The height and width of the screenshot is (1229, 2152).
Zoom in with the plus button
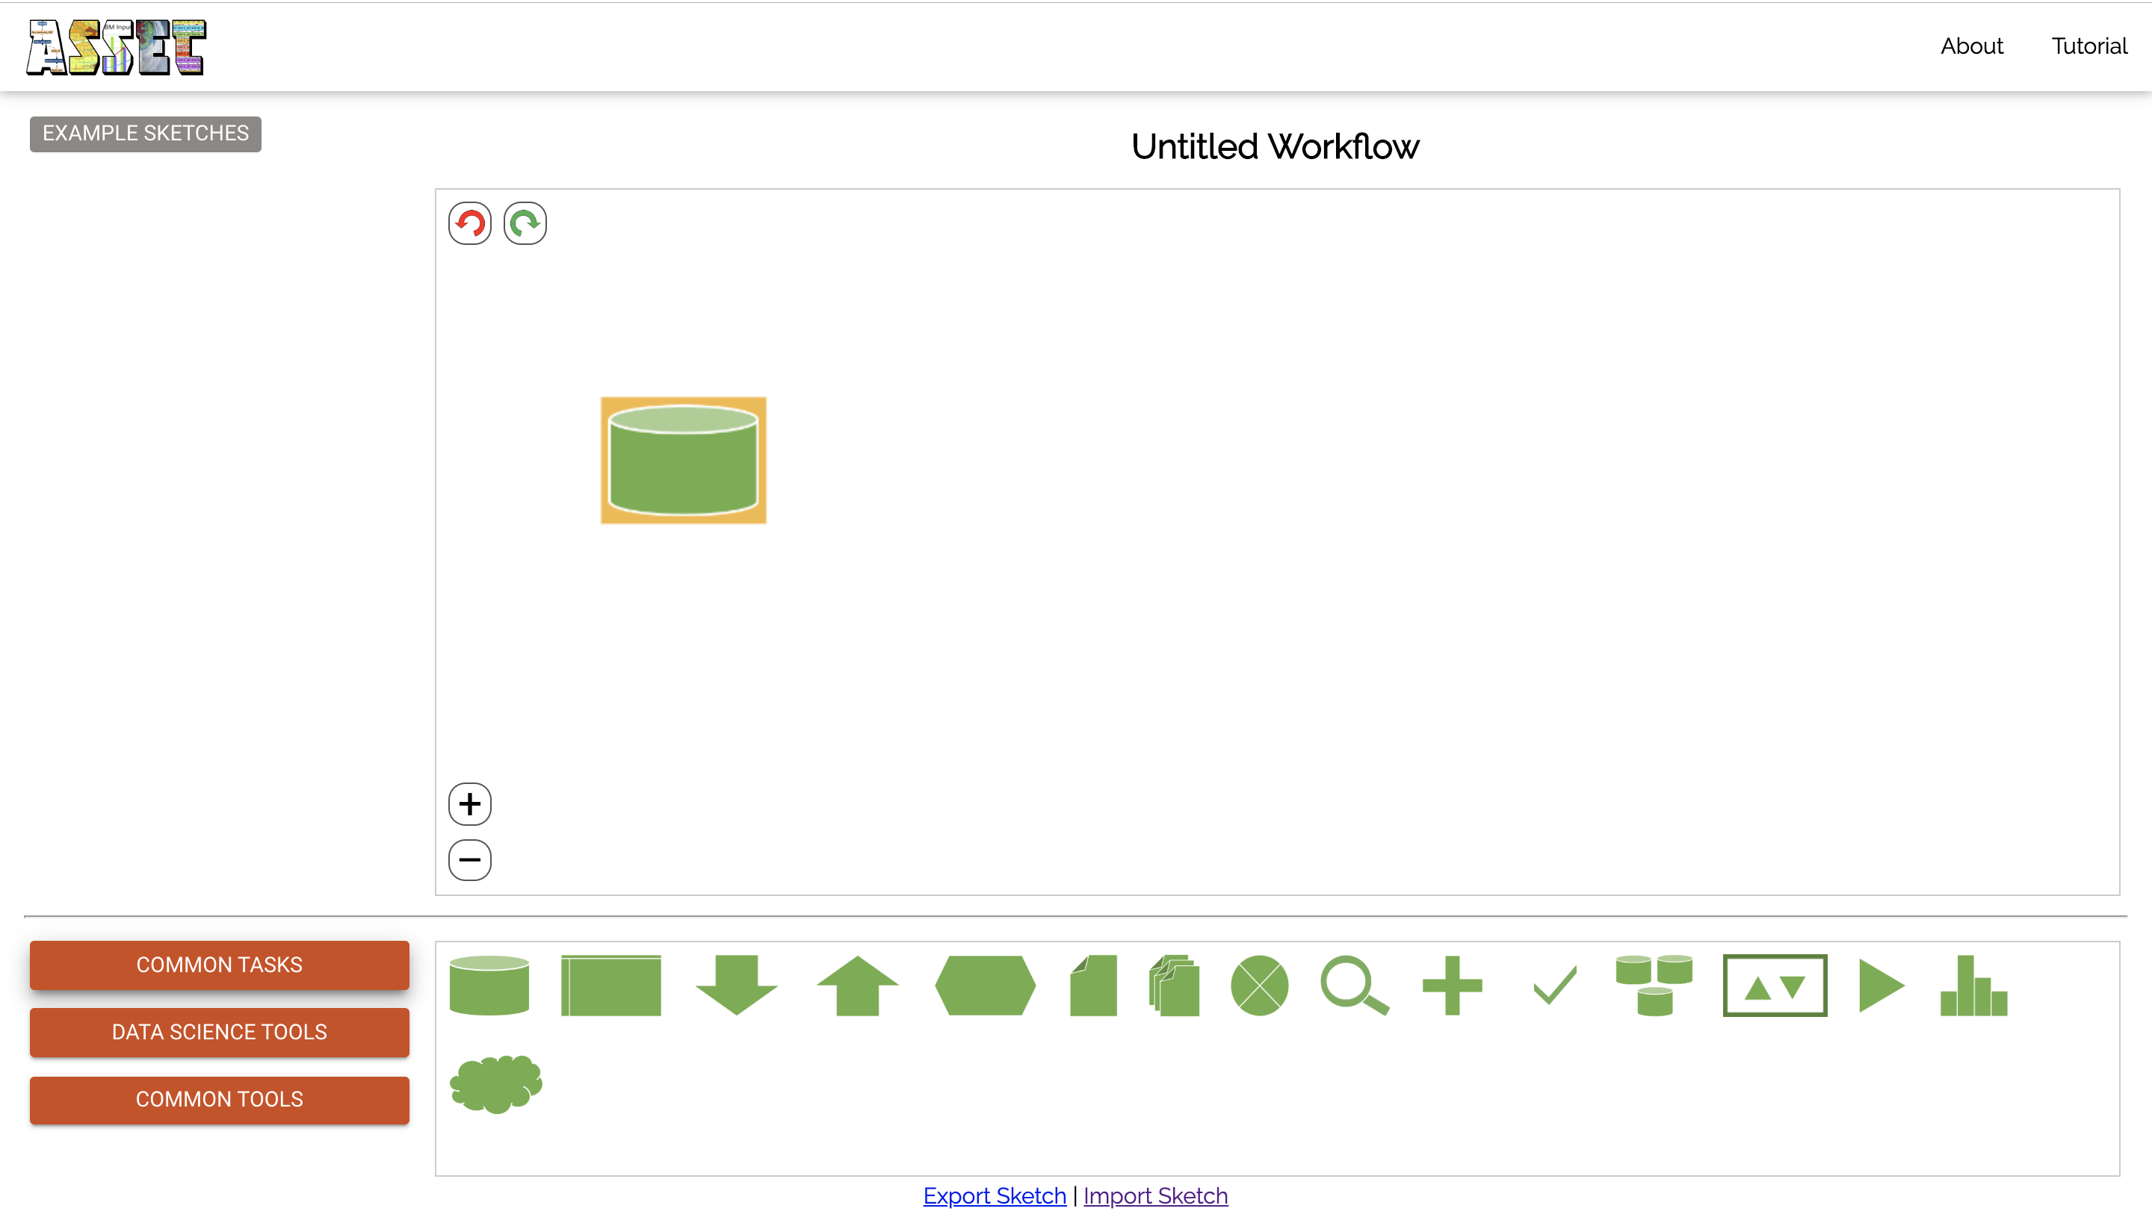point(469,803)
